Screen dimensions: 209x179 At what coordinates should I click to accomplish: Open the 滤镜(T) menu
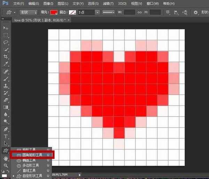click(x=108, y=3)
